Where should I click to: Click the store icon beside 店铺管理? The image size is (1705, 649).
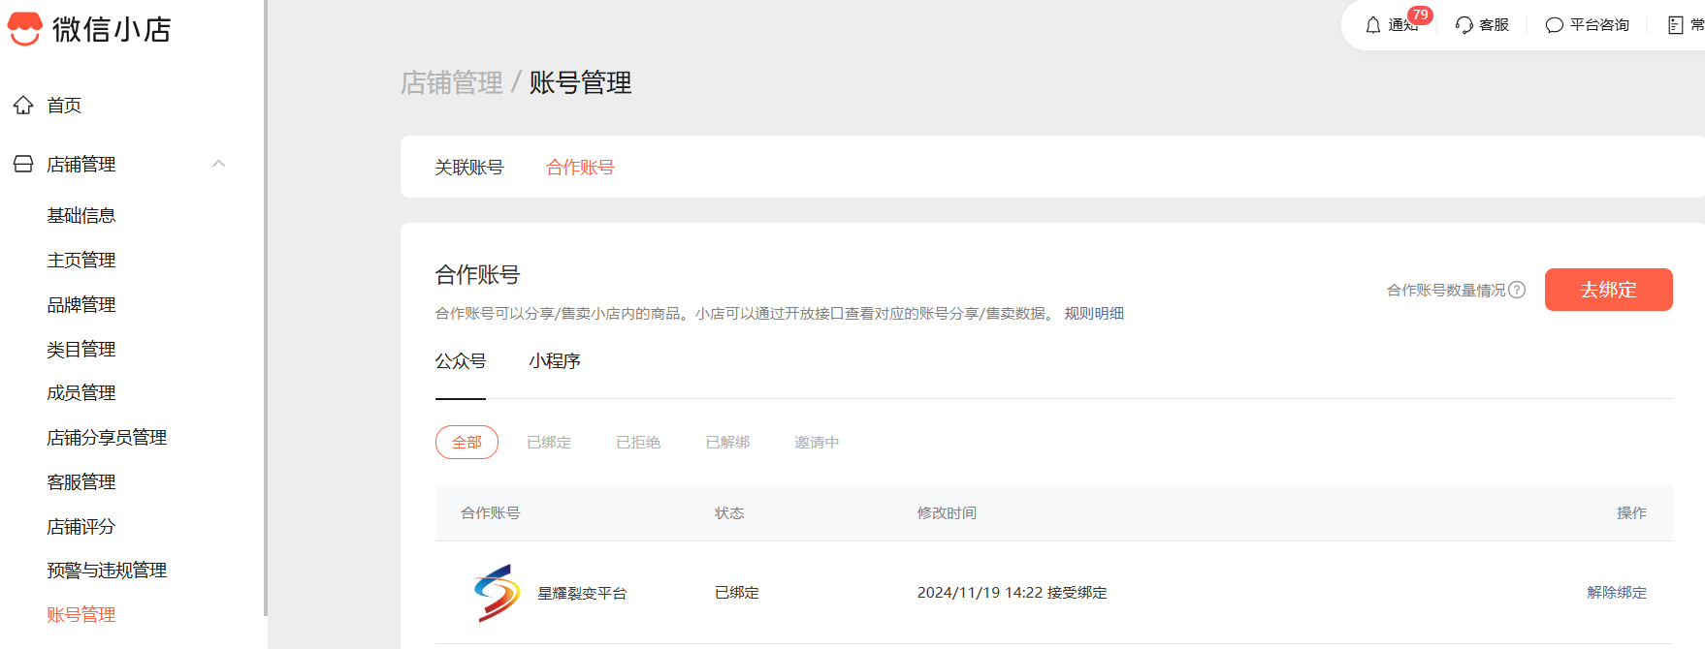click(23, 164)
